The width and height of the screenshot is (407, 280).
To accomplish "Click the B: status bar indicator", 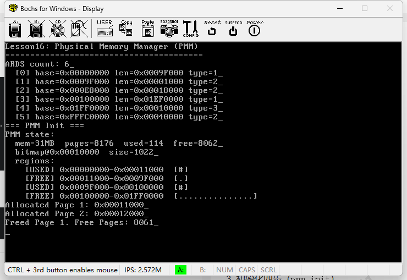I will (x=203, y=270).
